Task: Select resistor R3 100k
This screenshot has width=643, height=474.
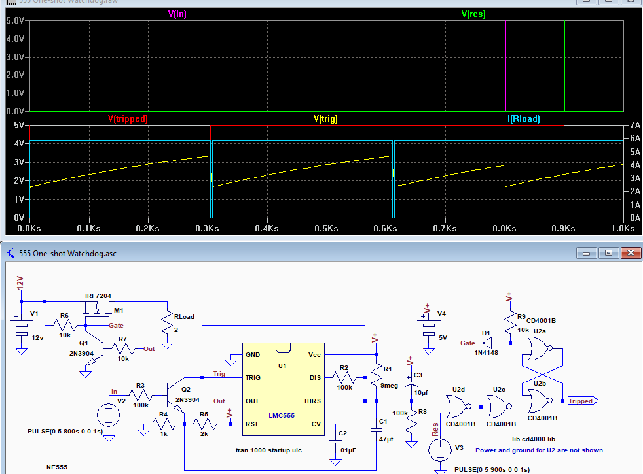Action: 141,396
